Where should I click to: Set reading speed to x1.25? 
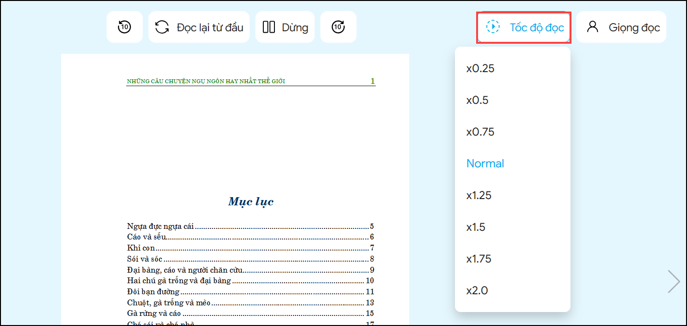click(479, 195)
